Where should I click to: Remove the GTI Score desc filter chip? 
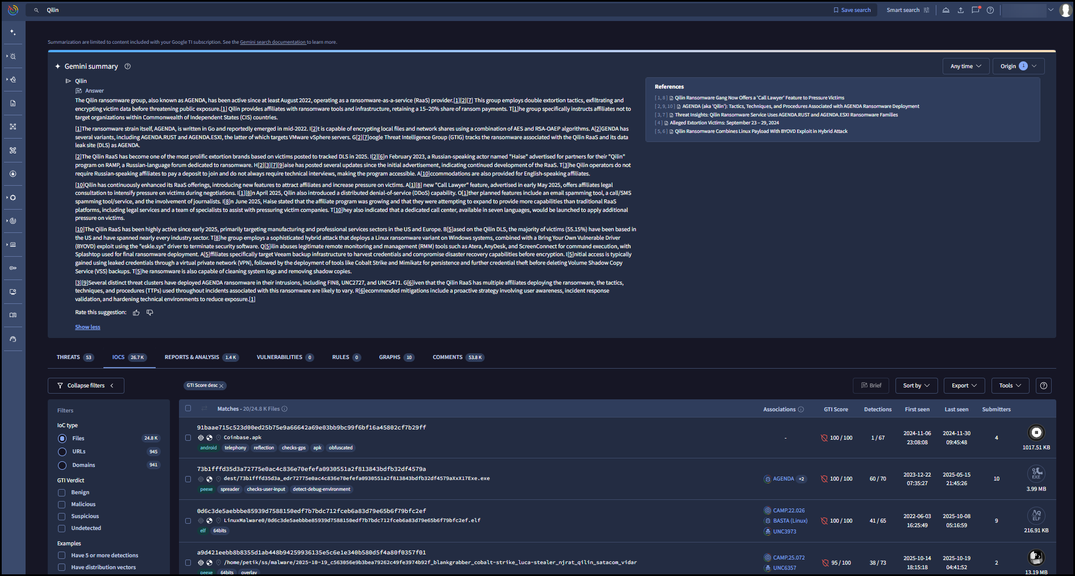click(x=222, y=386)
